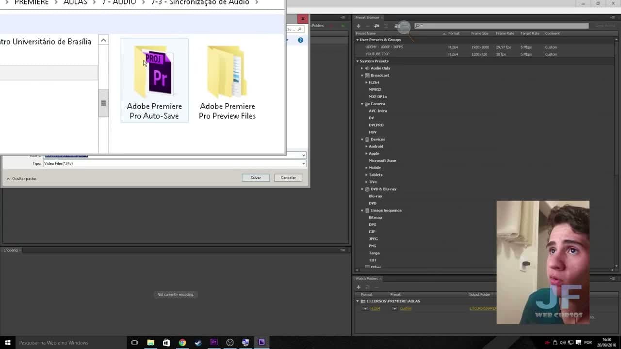Select the MXF OP1a preset entry

[377, 96]
